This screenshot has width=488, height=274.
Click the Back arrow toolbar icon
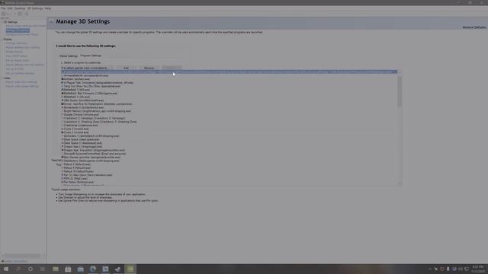(3, 14)
